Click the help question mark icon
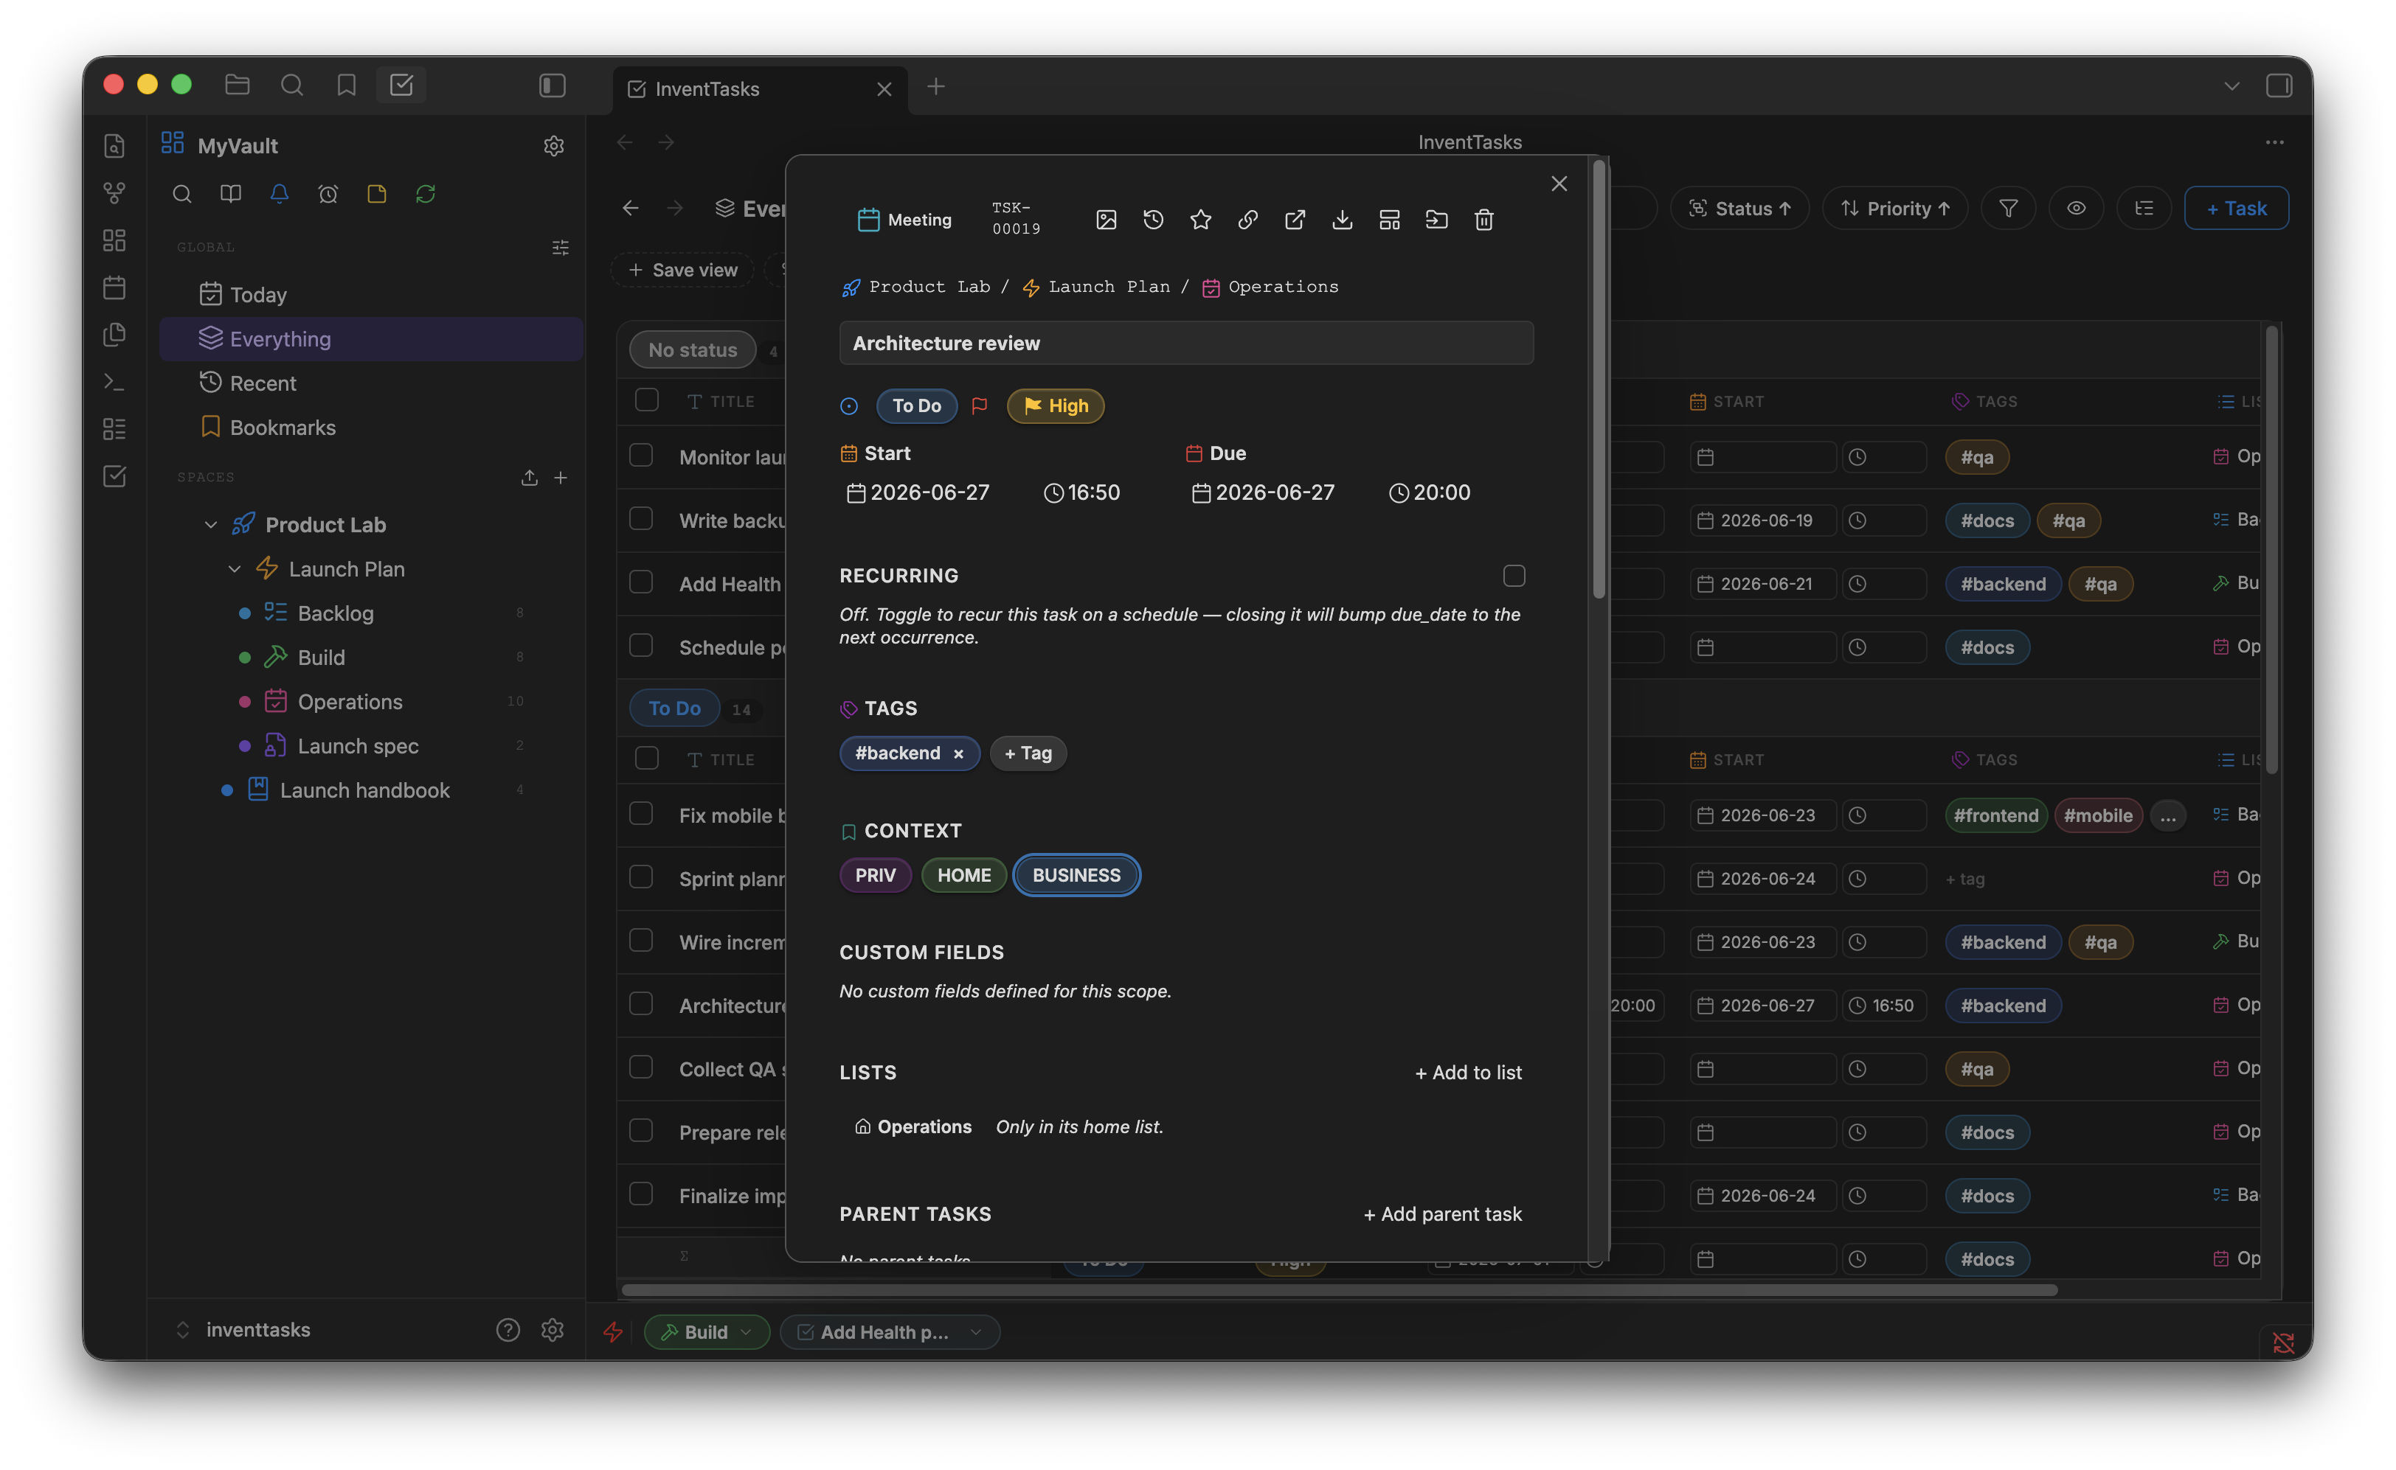The height and width of the screenshot is (1470, 2396). pos(508,1329)
